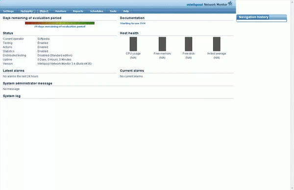Click the 'No message' administrator text
The height and width of the screenshot is (190, 294).
[x=11, y=89]
